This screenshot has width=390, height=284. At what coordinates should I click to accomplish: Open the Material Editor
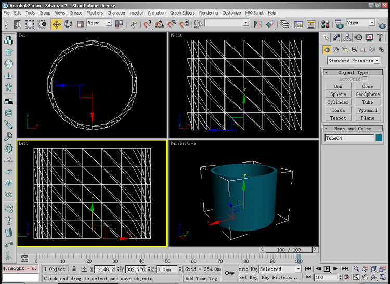pos(326,24)
